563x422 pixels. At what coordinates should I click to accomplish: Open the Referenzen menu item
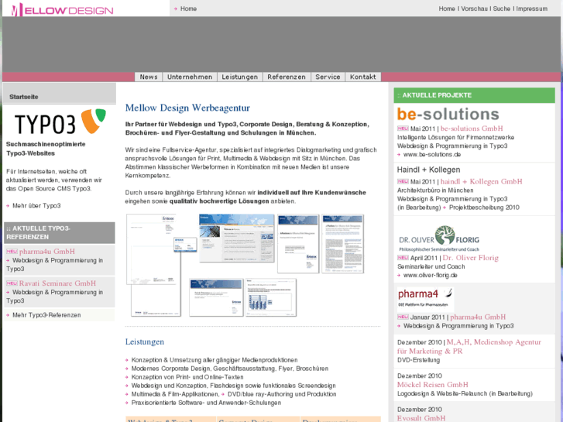tap(287, 77)
